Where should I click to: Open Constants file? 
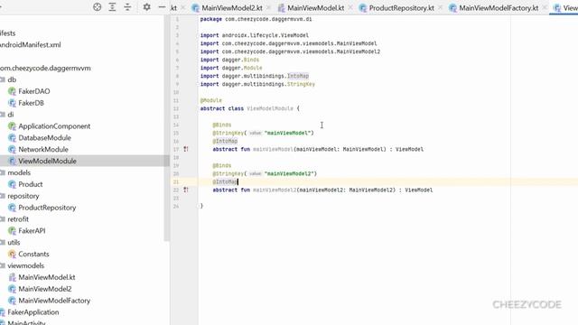[x=33, y=254]
